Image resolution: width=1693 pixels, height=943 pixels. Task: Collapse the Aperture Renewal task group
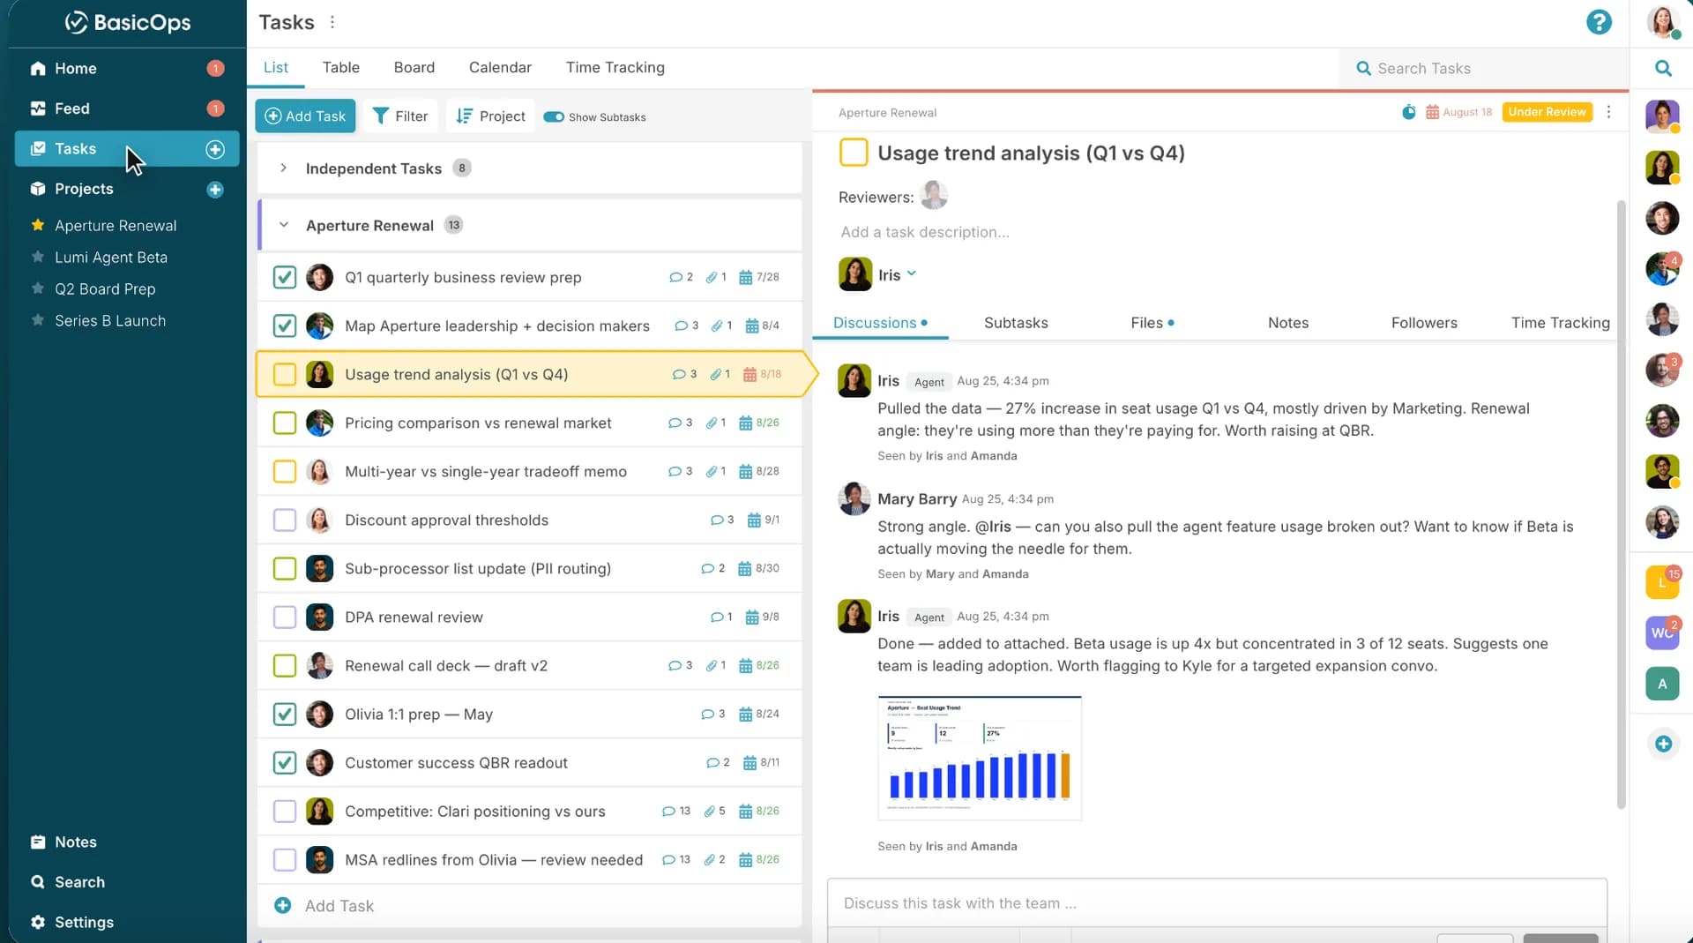pyautogui.click(x=284, y=225)
